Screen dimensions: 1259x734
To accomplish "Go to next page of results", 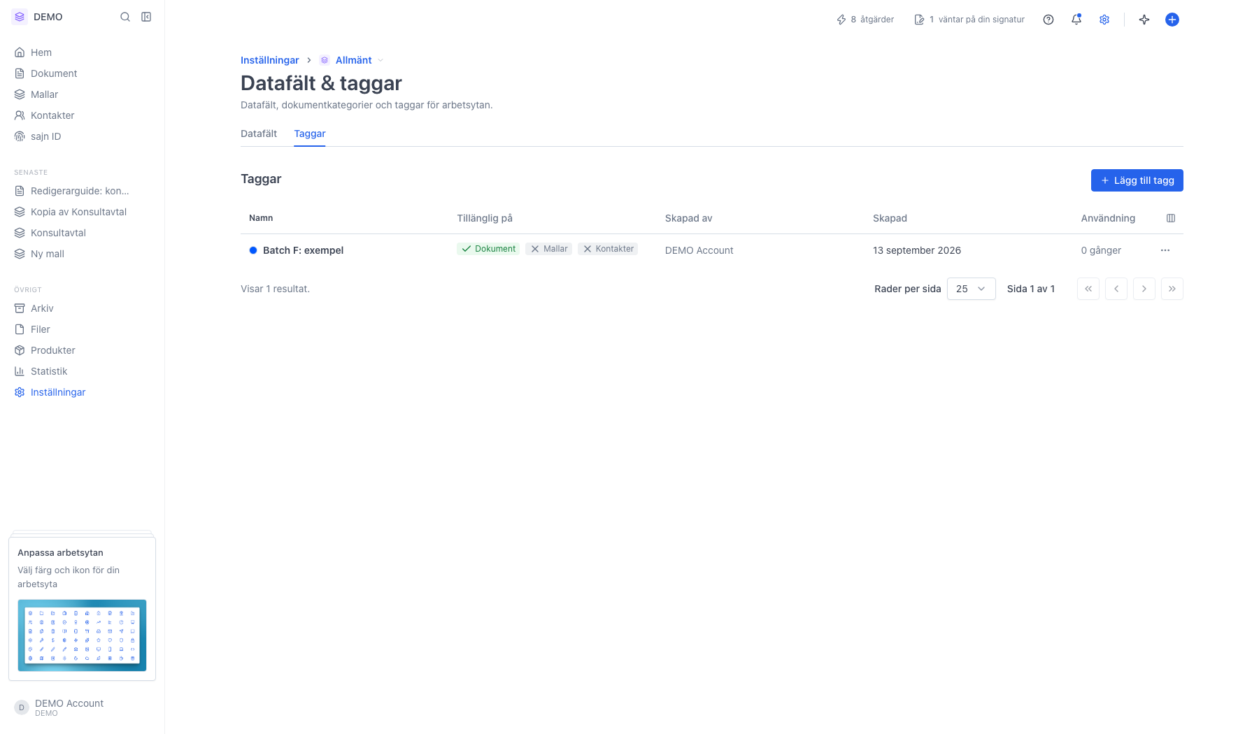I will pos(1144,289).
